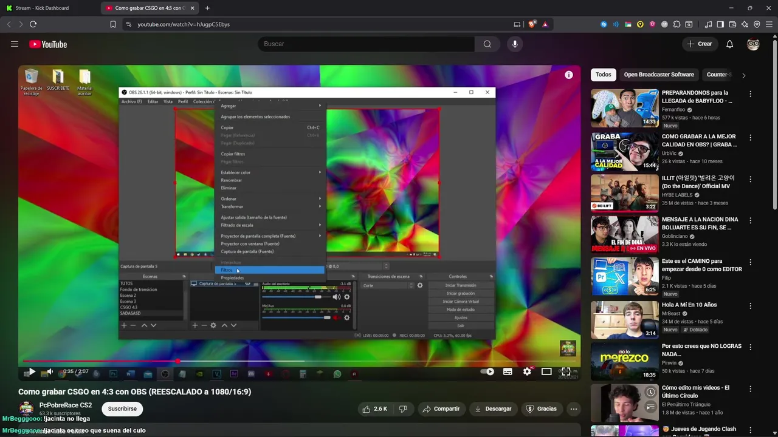Select the Todos filter chip
The height and width of the screenshot is (437, 778).
point(604,75)
